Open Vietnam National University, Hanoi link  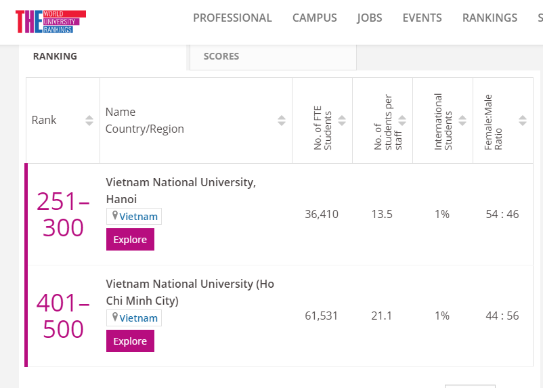tap(181, 190)
